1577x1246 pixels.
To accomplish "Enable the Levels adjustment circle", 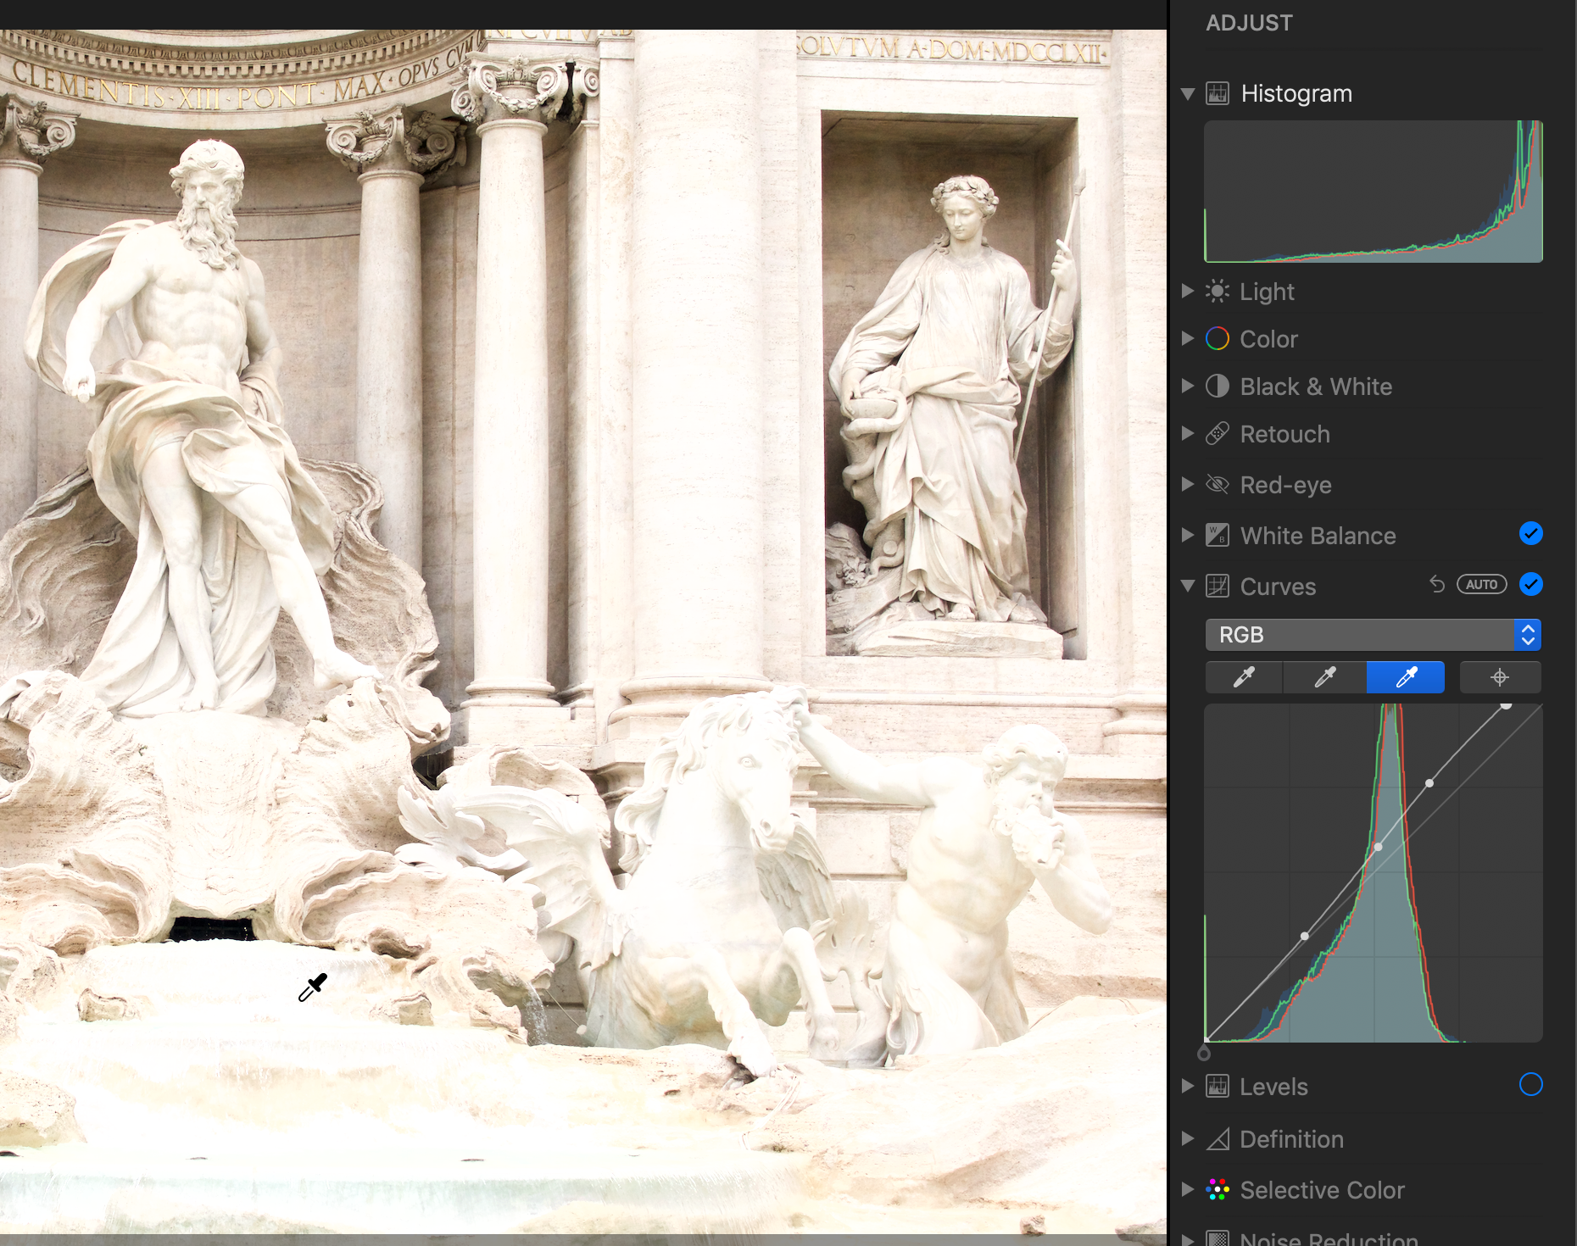I will coord(1531,1084).
